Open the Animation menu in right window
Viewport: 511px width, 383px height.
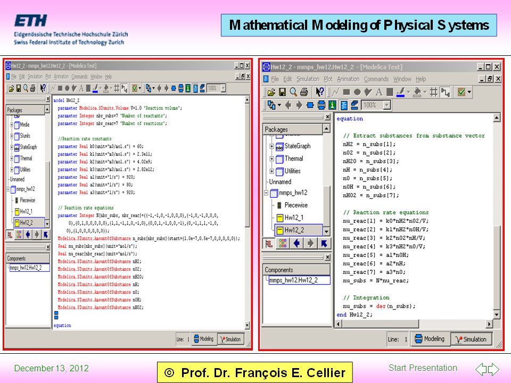click(348, 79)
